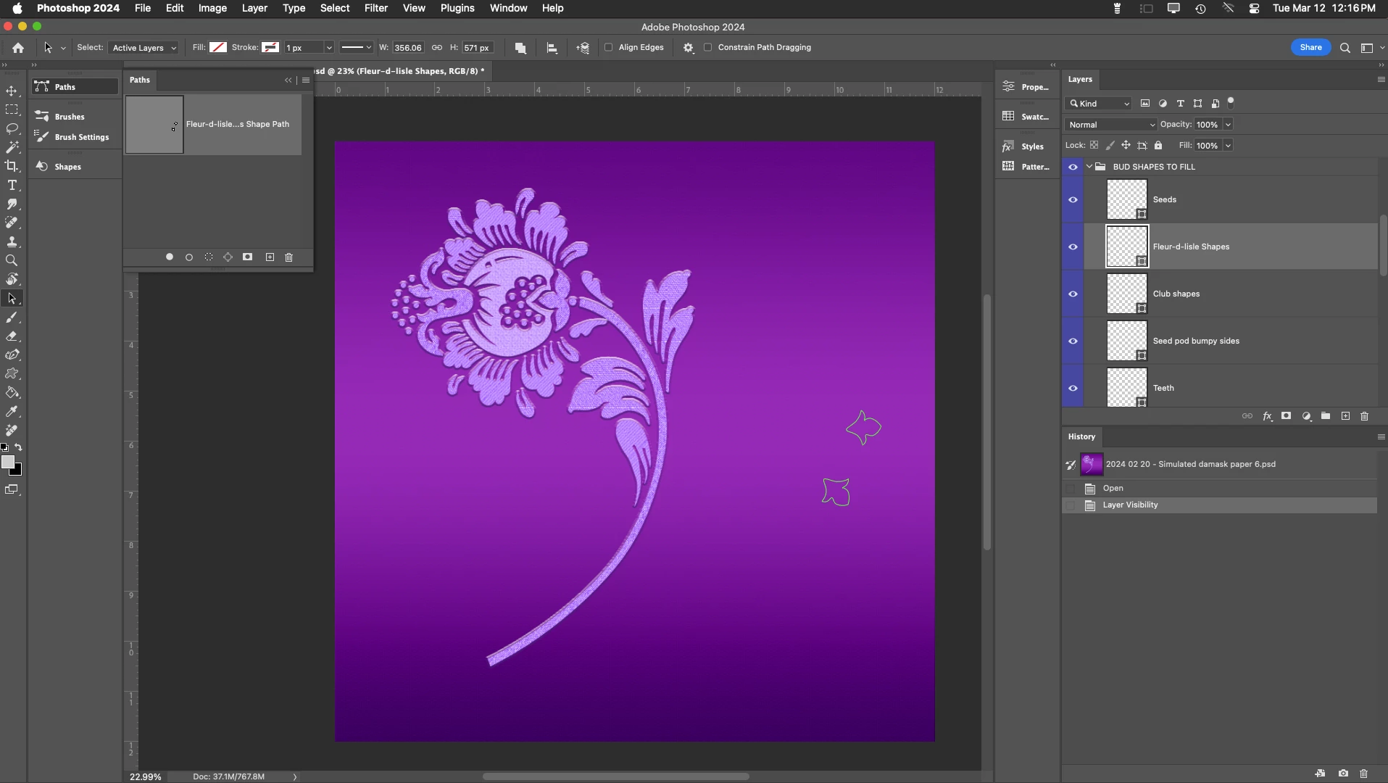
Task: Enable the Align Edges checkbox
Action: 609,48
